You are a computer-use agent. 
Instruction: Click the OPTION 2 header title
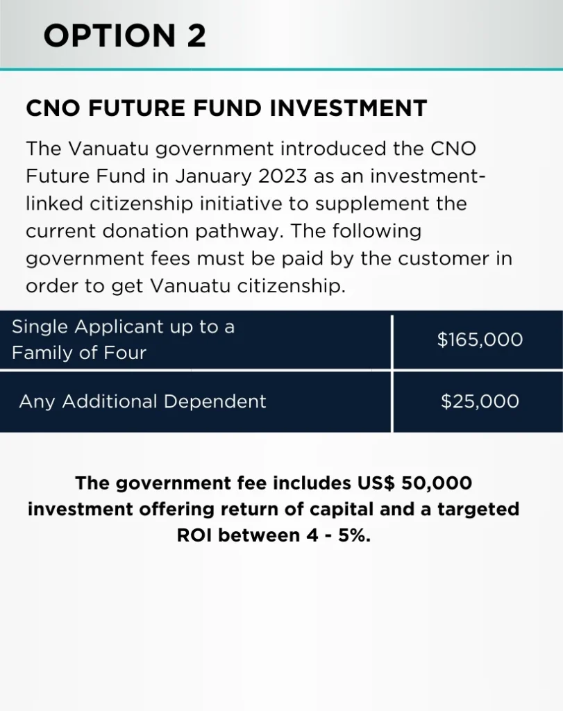[125, 36]
